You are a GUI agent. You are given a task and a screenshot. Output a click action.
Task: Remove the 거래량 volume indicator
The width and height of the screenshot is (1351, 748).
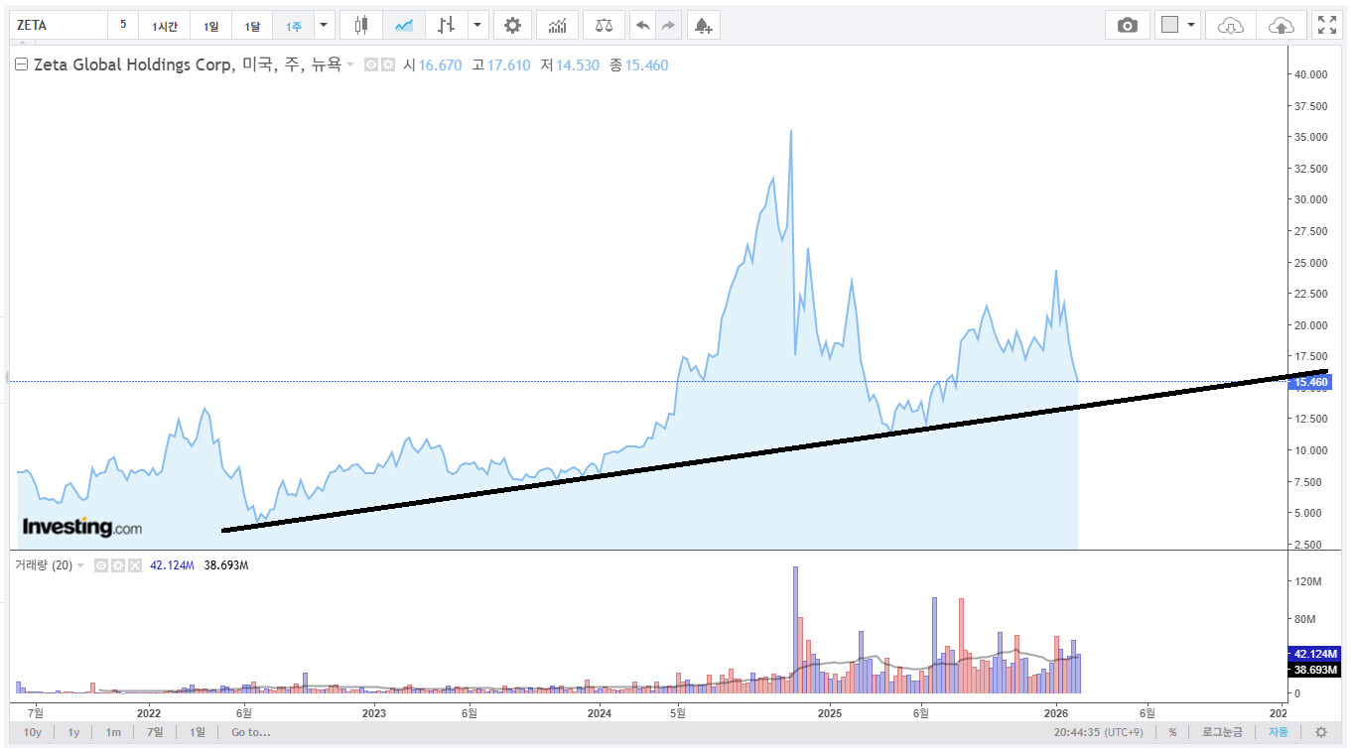click(134, 565)
